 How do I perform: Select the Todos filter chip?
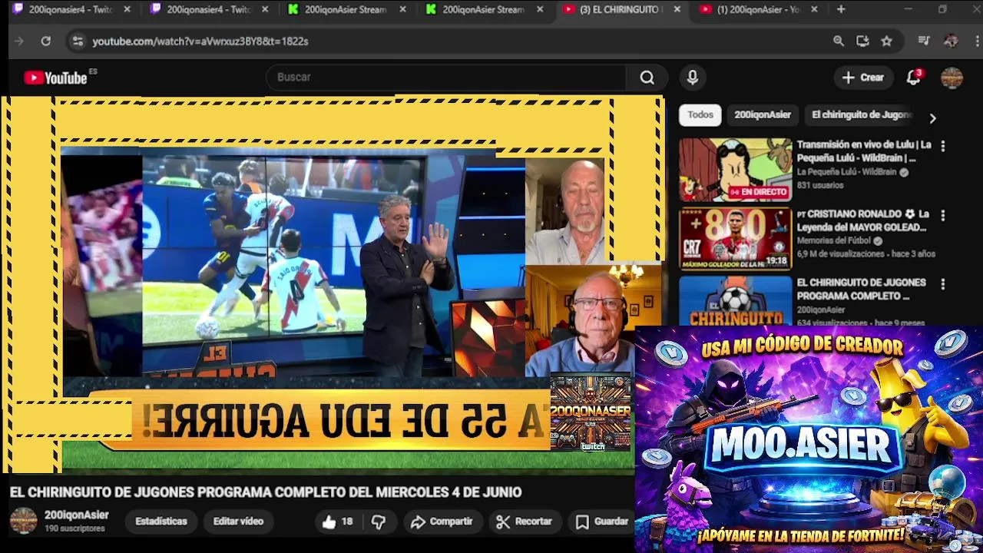pyautogui.click(x=700, y=114)
